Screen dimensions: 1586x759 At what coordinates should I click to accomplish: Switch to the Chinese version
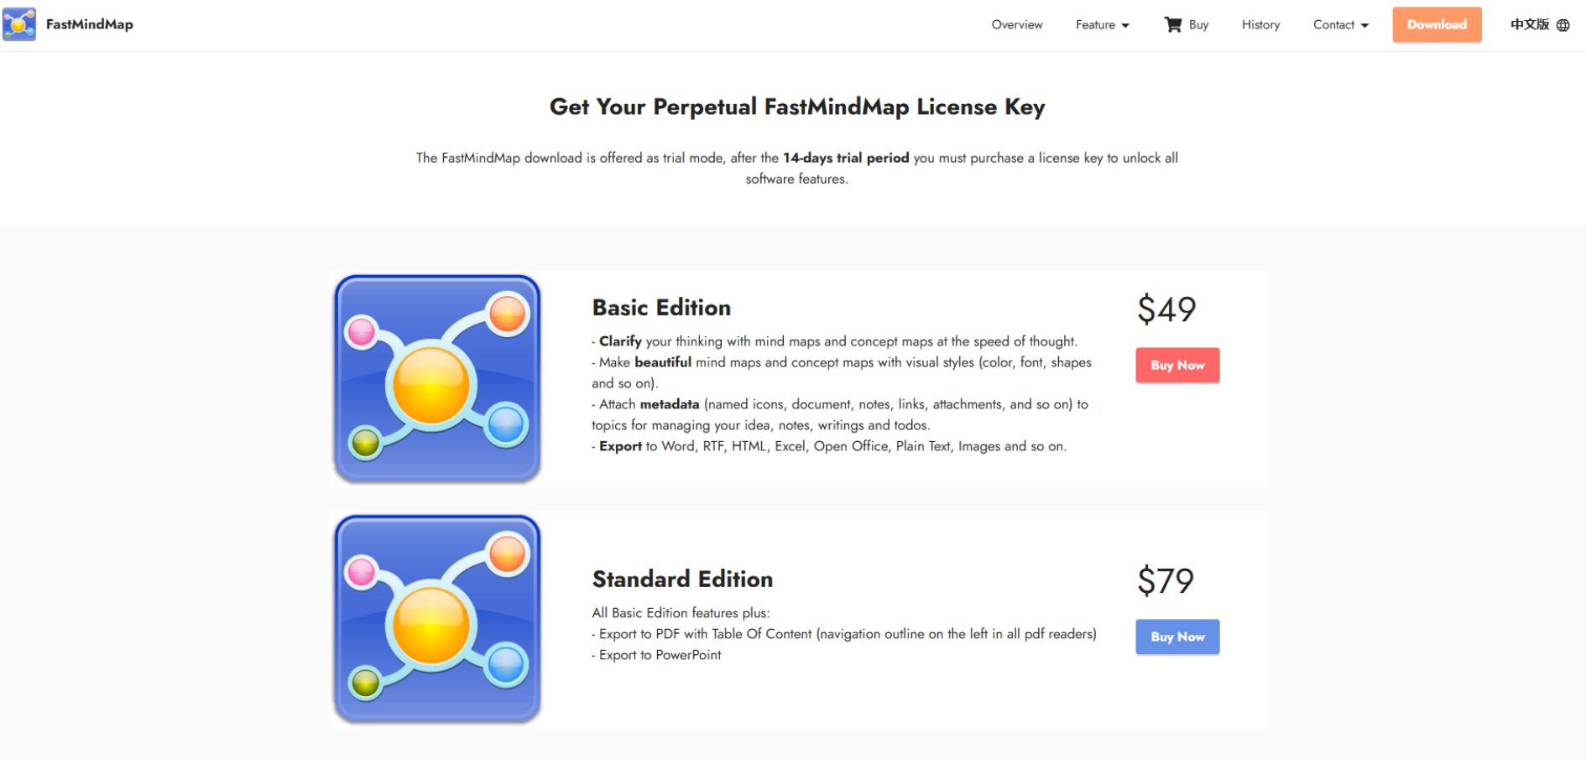tap(1529, 24)
